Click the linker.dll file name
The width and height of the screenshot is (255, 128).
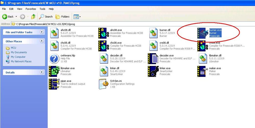(115, 68)
